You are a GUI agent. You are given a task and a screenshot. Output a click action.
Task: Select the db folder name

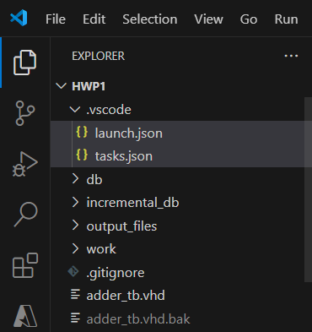(x=94, y=179)
